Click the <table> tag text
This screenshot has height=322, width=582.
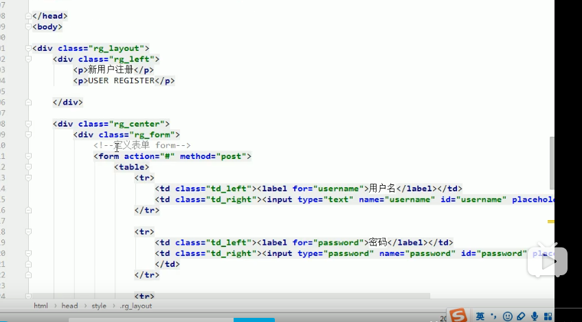coord(131,167)
